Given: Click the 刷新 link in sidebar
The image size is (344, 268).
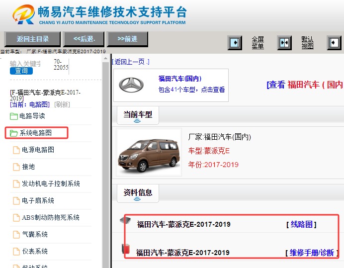Looking at the screenshot, I should pos(62,104).
